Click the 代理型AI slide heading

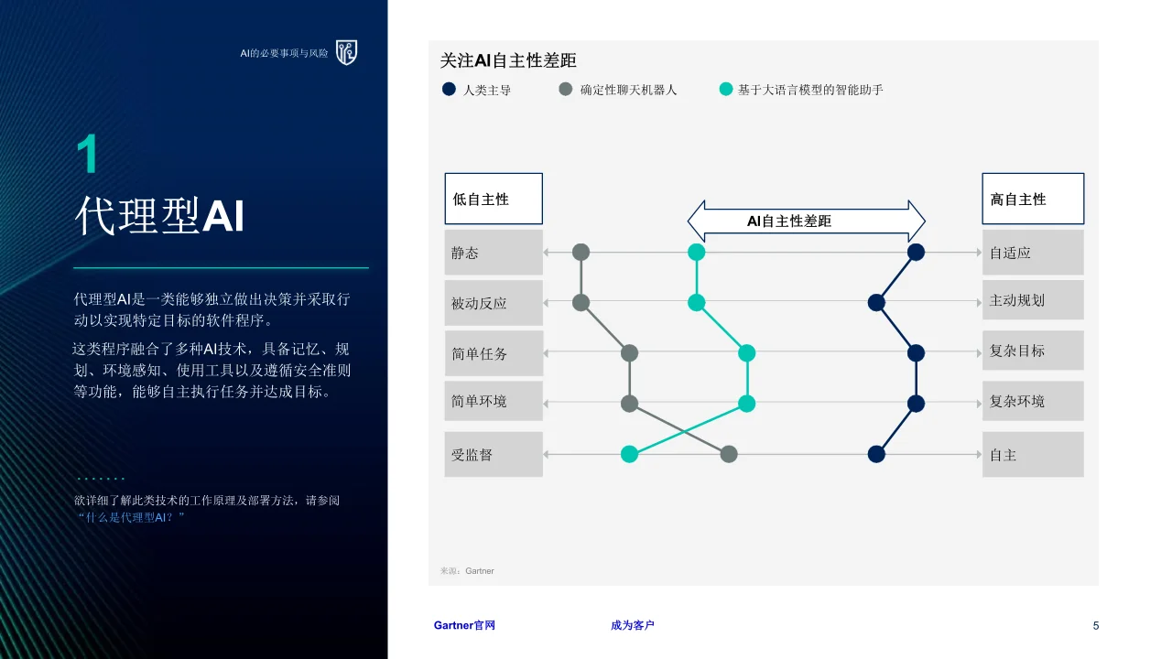pos(159,215)
